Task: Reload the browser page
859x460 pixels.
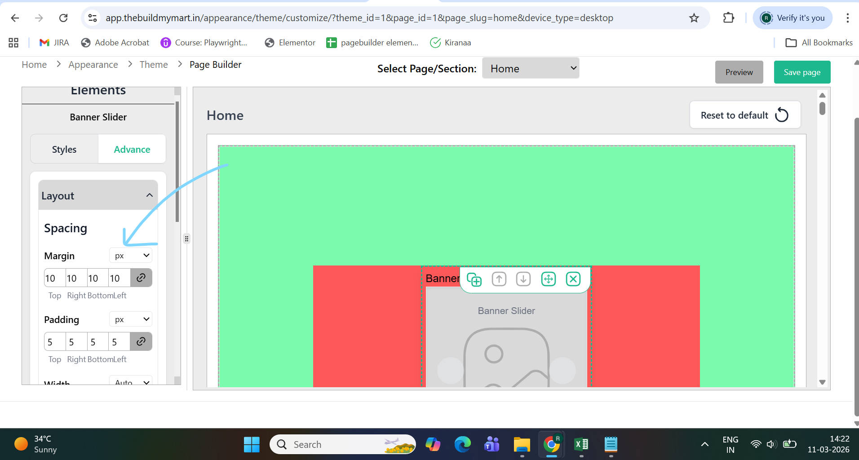Action: pyautogui.click(x=63, y=18)
